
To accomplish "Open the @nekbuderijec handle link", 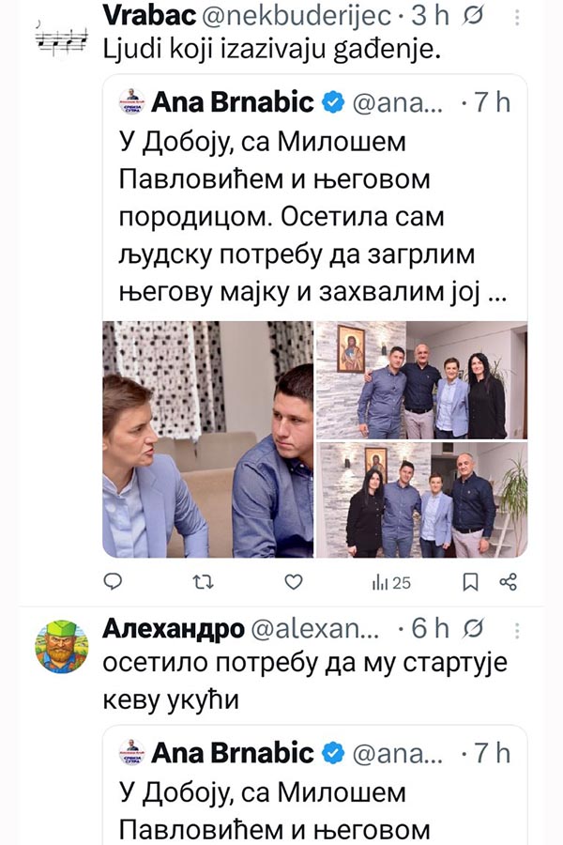I will tap(296, 16).
